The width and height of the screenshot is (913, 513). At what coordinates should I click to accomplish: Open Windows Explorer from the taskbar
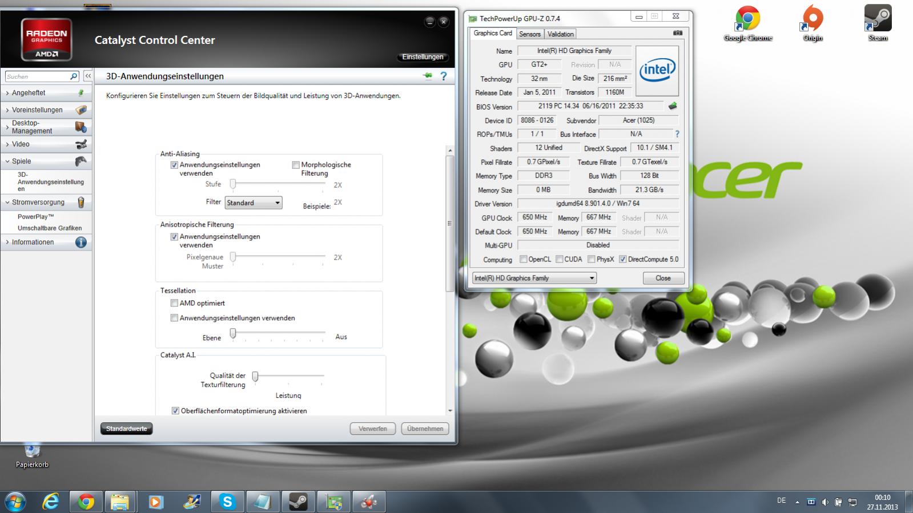120,502
